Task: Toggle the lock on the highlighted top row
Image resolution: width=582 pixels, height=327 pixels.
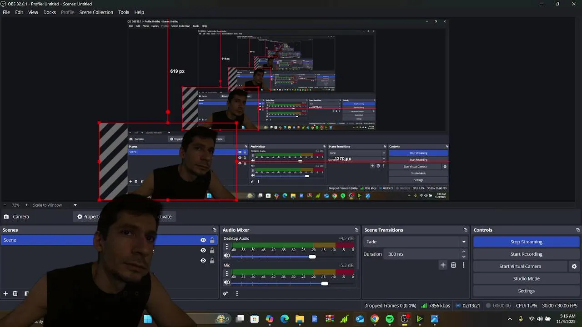Action: coord(212,240)
